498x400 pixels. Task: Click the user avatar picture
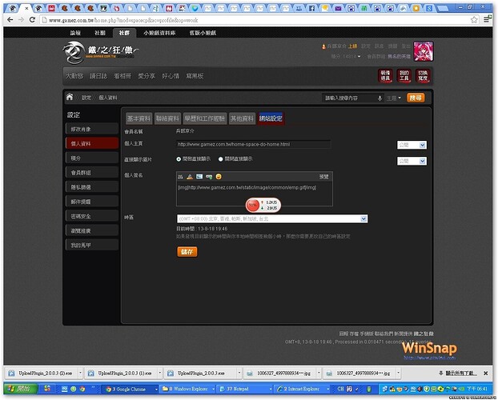(x=423, y=51)
